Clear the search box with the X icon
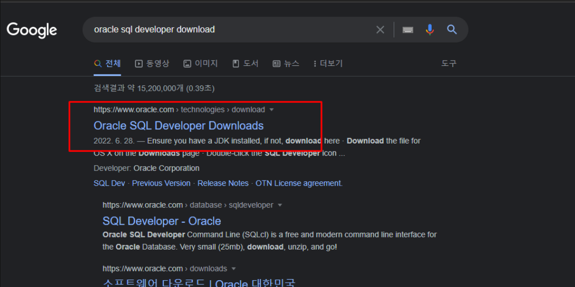 click(381, 30)
